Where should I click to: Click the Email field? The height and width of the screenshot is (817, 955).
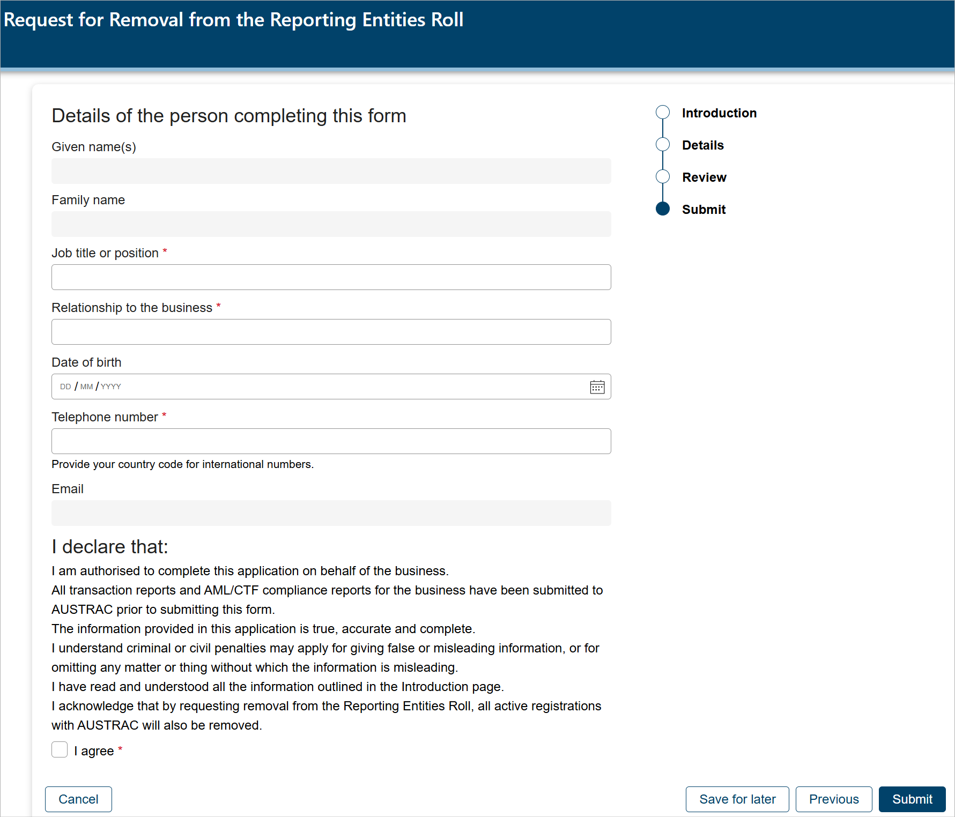331,513
